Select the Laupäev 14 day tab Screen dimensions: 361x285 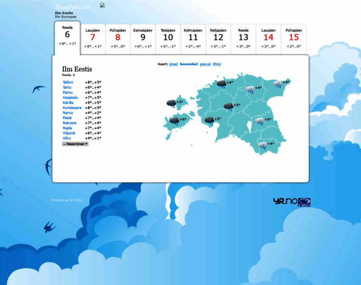[268, 39]
